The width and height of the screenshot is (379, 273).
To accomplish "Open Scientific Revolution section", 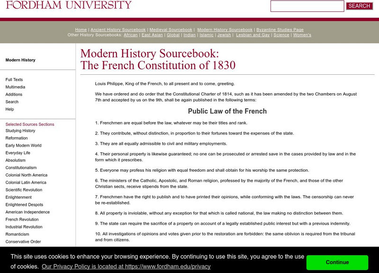I will (x=24, y=190).
